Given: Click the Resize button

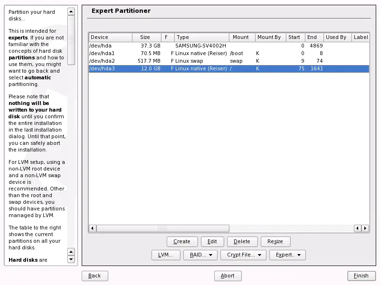Looking at the screenshot, I should click(x=275, y=241).
